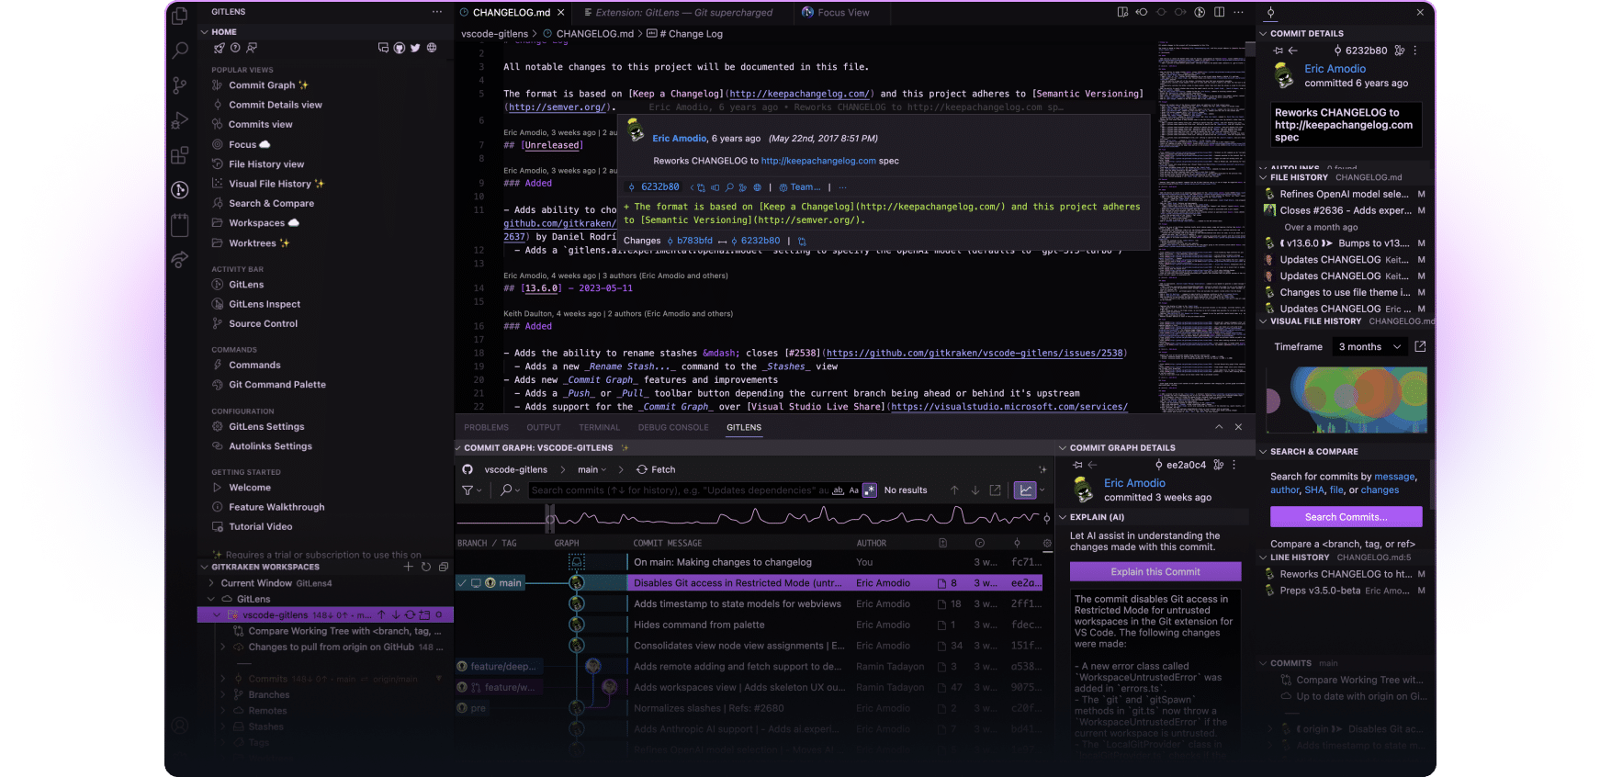
Task: Refresh the GitKraken Workspaces view
Action: pos(426,567)
